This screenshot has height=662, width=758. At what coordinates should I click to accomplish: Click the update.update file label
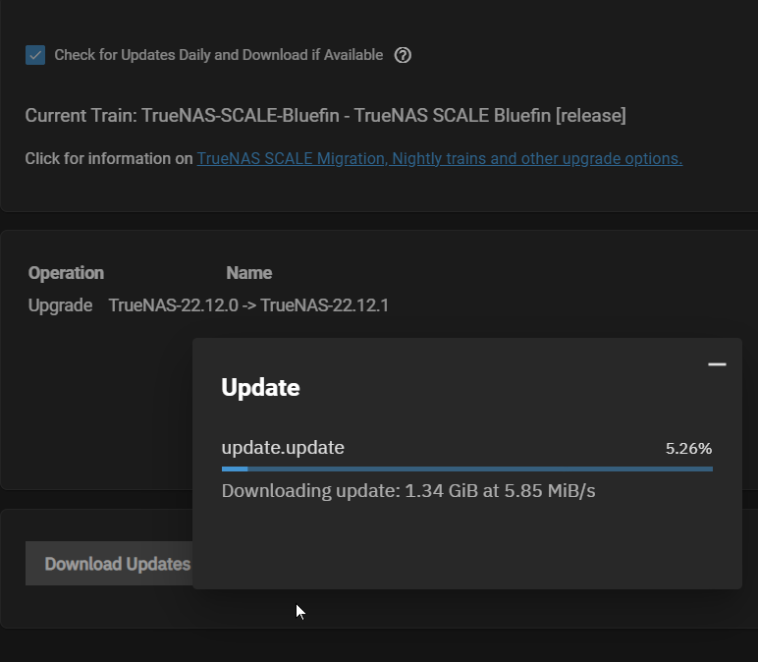tap(283, 448)
